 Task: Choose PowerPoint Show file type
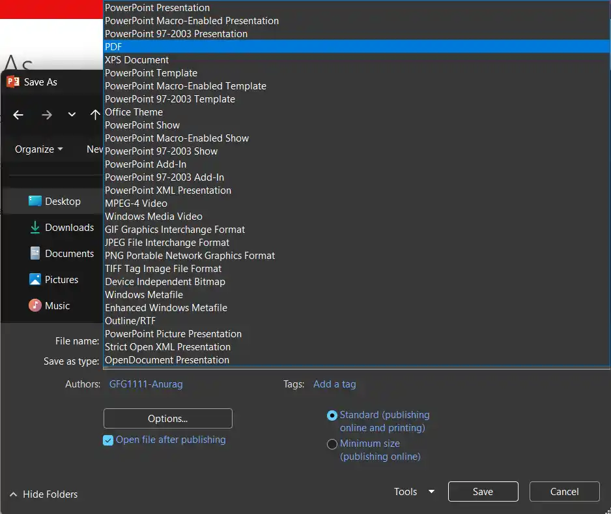point(356,125)
